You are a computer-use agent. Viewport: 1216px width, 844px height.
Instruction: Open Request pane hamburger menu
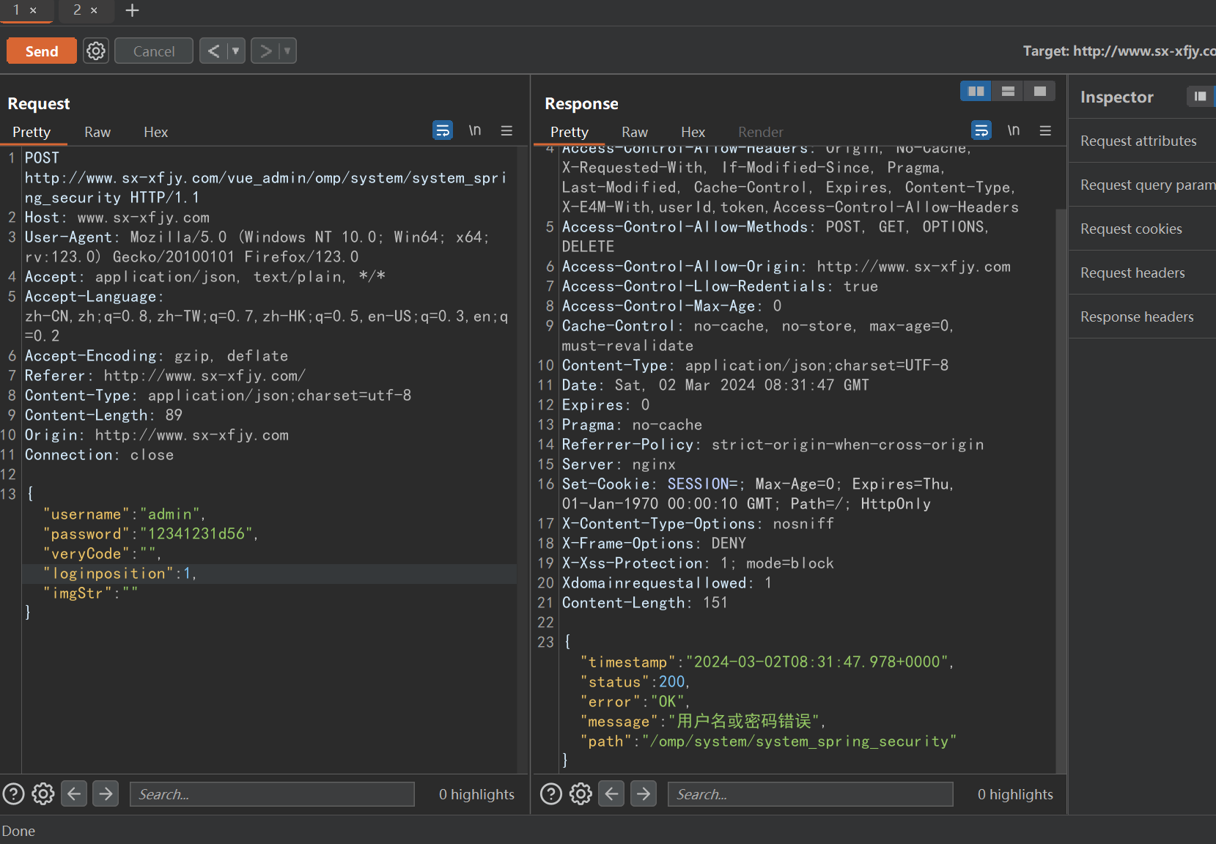(506, 130)
